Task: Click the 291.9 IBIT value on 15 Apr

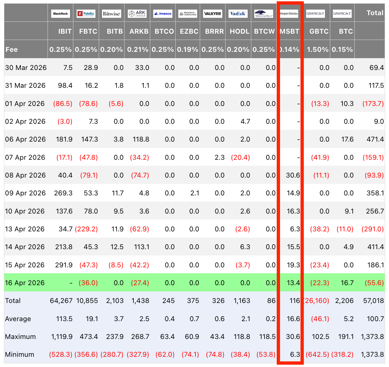Action: pos(64,265)
